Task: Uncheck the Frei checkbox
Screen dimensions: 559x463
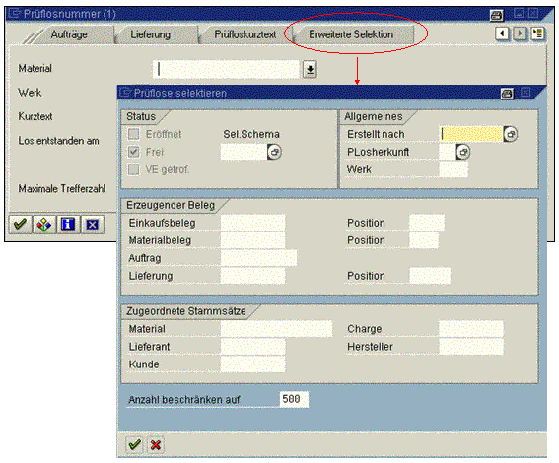Action: point(133,152)
